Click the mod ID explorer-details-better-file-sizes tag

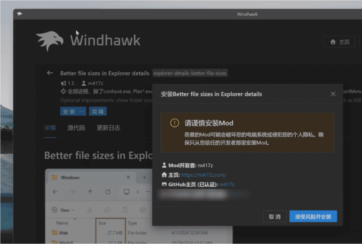coord(190,73)
